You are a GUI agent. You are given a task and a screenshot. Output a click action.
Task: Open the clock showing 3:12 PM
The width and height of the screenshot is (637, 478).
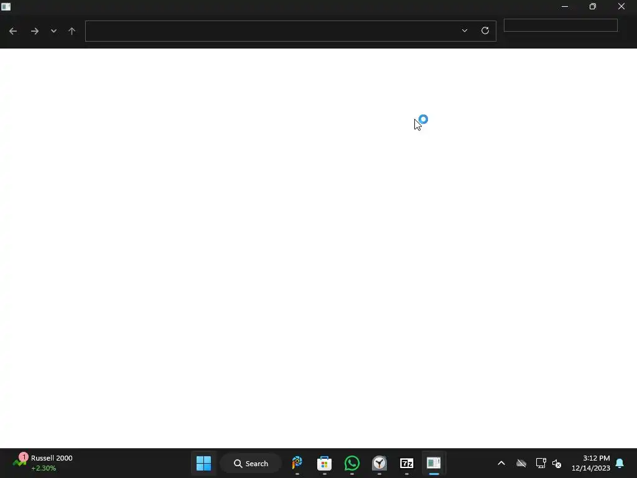click(x=591, y=463)
